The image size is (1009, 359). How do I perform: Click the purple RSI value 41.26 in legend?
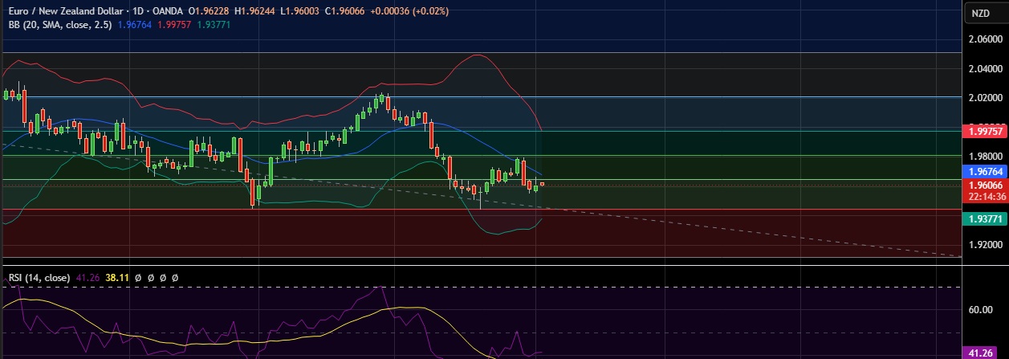(87, 277)
